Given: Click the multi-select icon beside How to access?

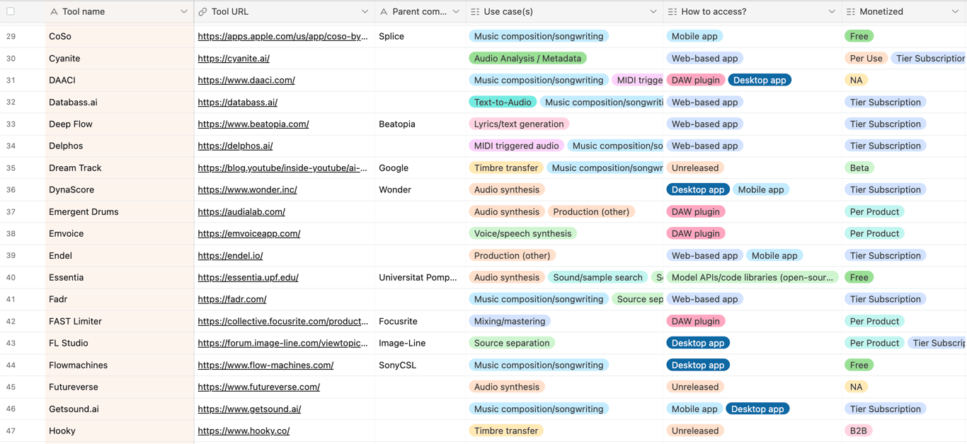Looking at the screenshot, I should click(x=673, y=11).
